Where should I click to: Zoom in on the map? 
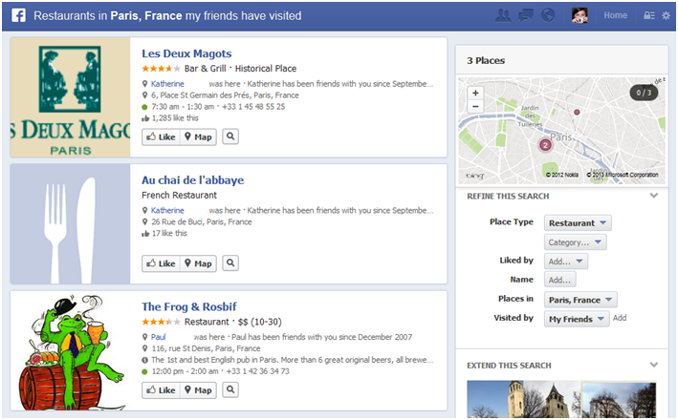[x=475, y=93]
